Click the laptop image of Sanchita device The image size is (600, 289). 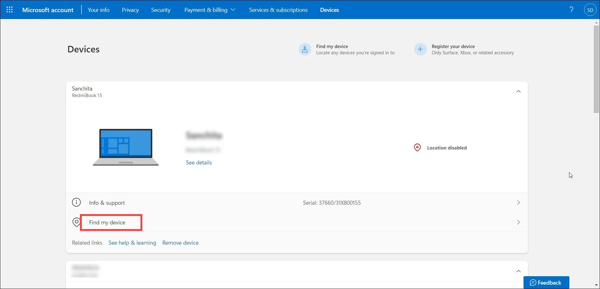(x=126, y=147)
